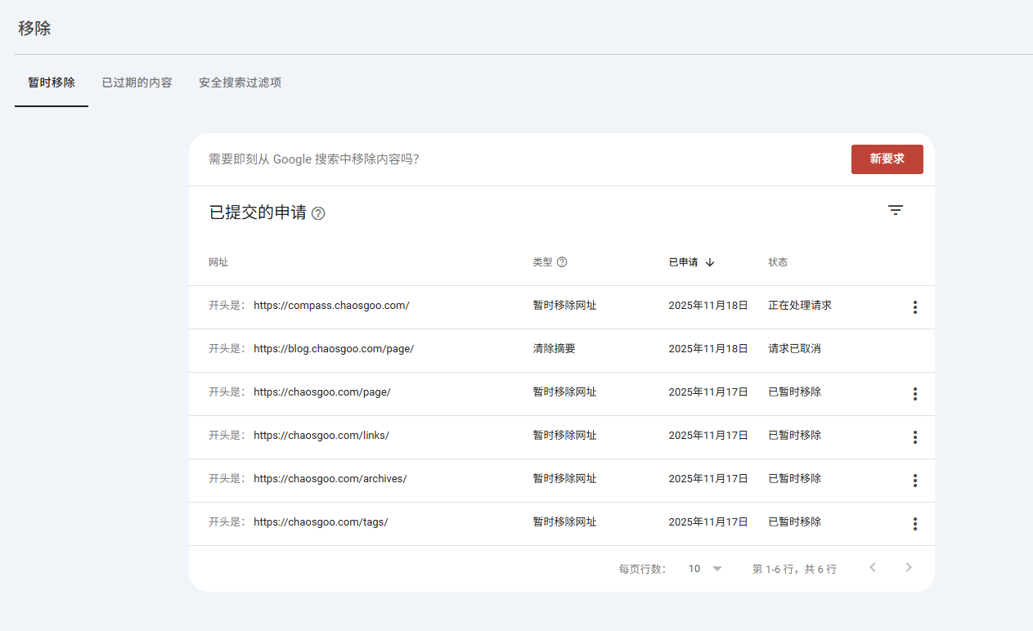Switch to the 已过期的内容 tab
The height and width of the screenshot is (631, 1033).
click(137, 83)
